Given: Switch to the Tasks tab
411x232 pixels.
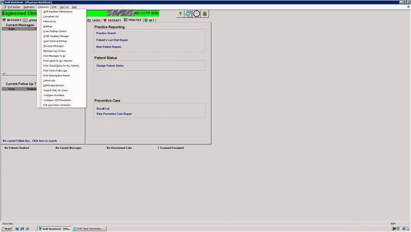Looking at the screenshot, I should click(x=94, y=20).
